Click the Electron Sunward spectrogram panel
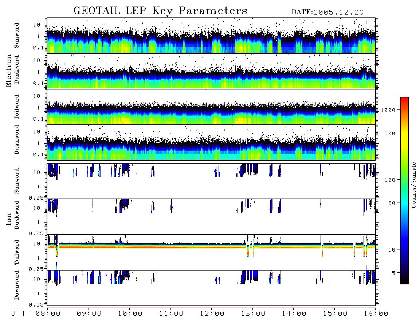The image size is (416, 320). click(x=211, y=36)
